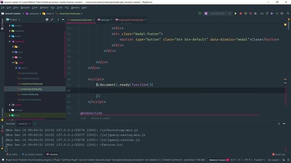This screenshot has height=163, width=291.
Task: Click the laravel-master breadcrumb in navigation bar
Action: pos(11,14)
